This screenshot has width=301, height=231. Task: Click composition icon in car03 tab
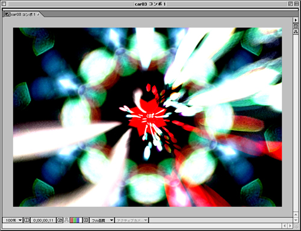coord(8,14)
